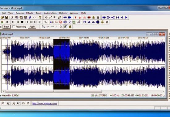This screenshot has height=117, width=170.
Task: Click the red lock icon in the marker toolbar
Action: click(93, 17)
